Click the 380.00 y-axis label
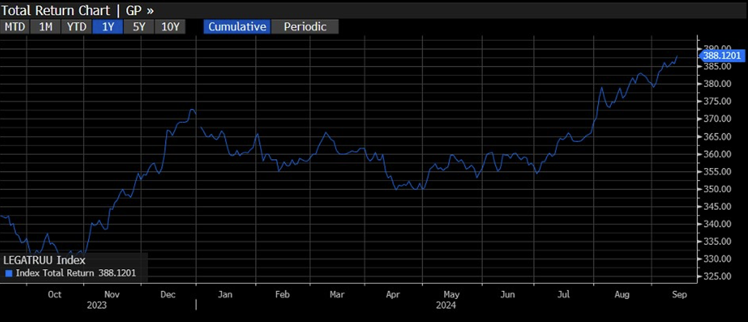This screenshot has height=322, width=748. (x=717, y=83)
